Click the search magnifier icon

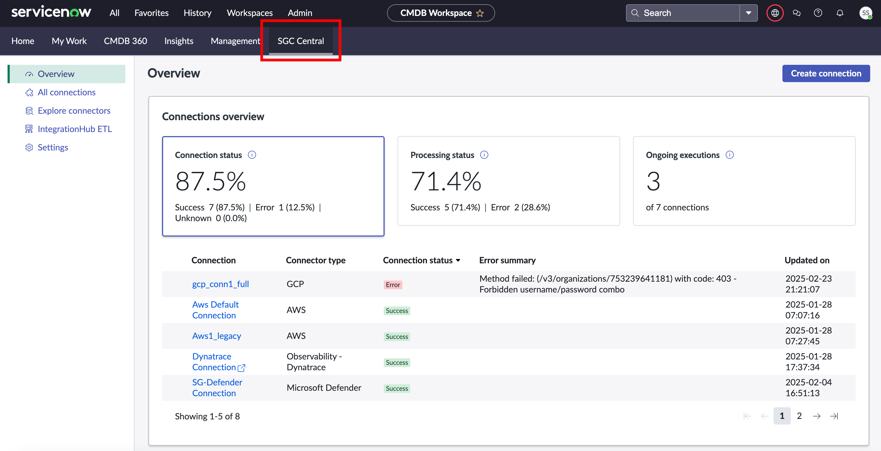(x=635, y=13)
